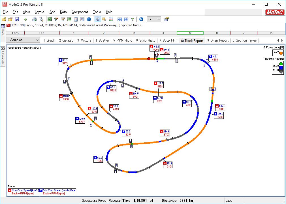Toggle the Time/Distance clock mode icon
Viewport: 286px width, 204px height.
tap(98, 19)
